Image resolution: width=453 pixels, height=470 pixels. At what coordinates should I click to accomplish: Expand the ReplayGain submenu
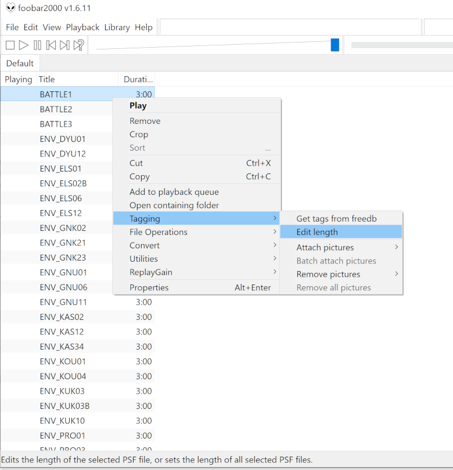pos(197,272)
